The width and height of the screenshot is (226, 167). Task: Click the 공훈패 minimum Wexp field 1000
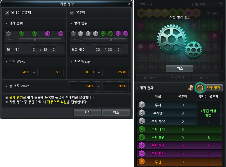coord(83,72)
